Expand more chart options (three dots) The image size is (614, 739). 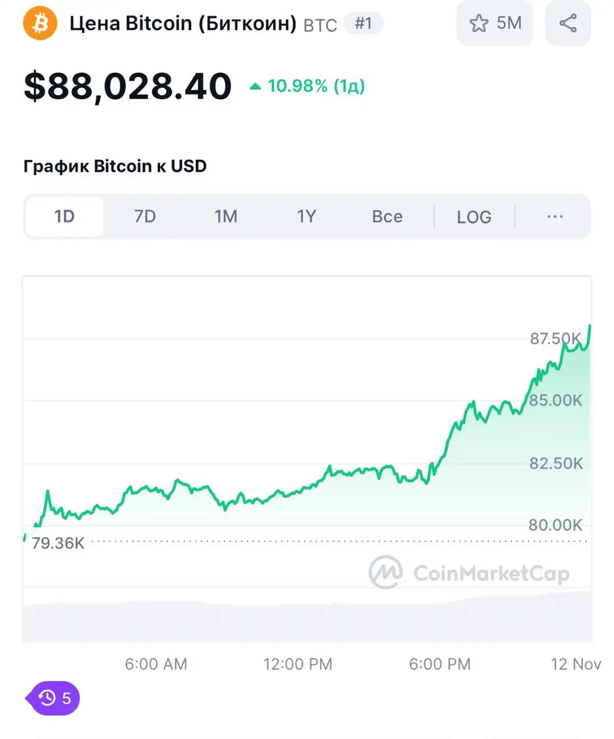tap(555, 216)
